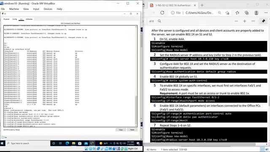Click step text 'On S1, enable AAA.'

172,39
